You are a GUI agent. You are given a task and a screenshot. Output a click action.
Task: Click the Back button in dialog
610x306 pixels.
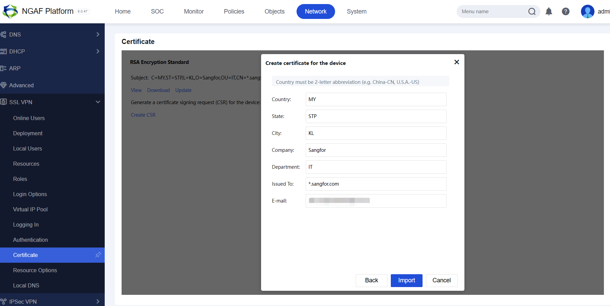(x=371, y=280)
